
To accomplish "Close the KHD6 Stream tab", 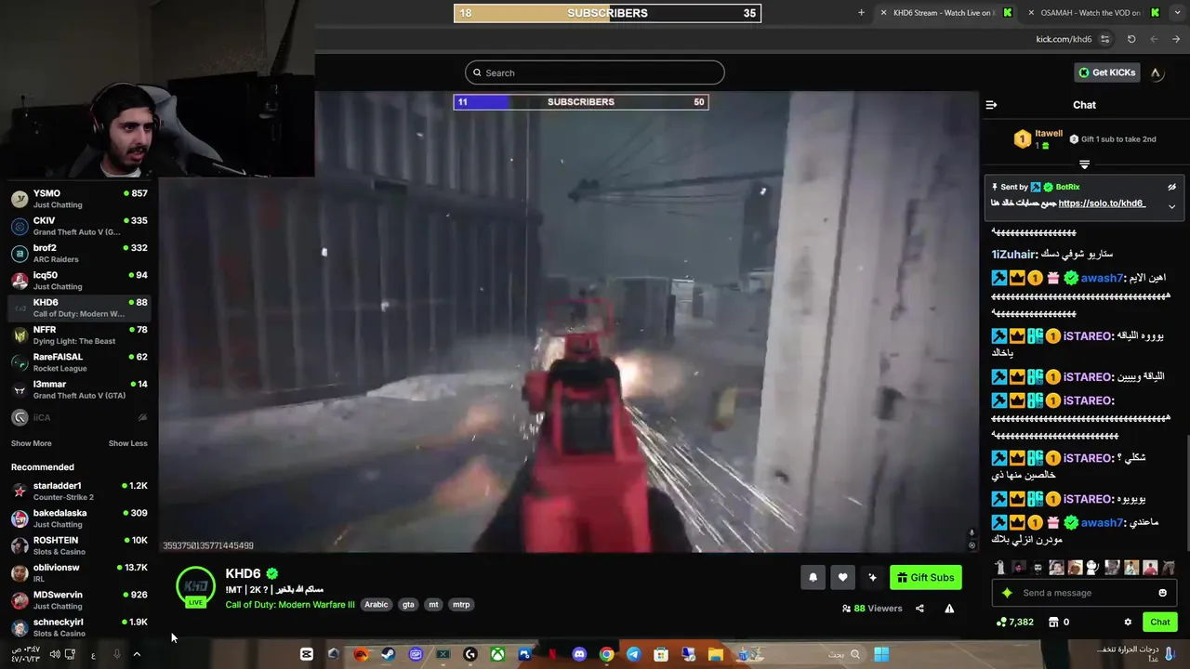I will click(883, 13).
